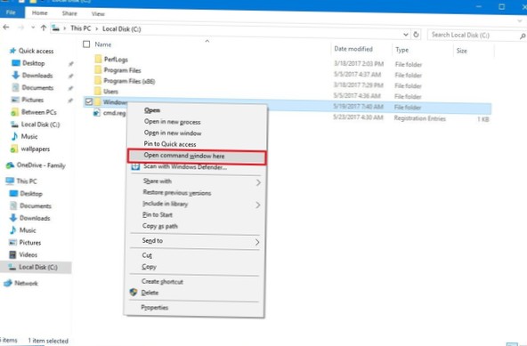Choose Restore previous versions
This screenshot has width=527, height=346.
(177, 193)
